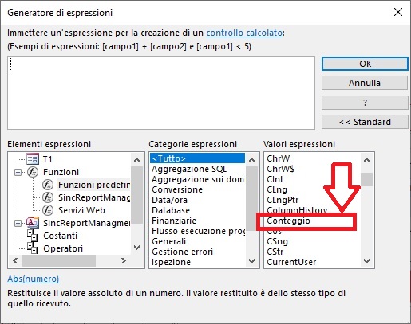Expand the SincReportManagement database node

(x=18, y=223)
